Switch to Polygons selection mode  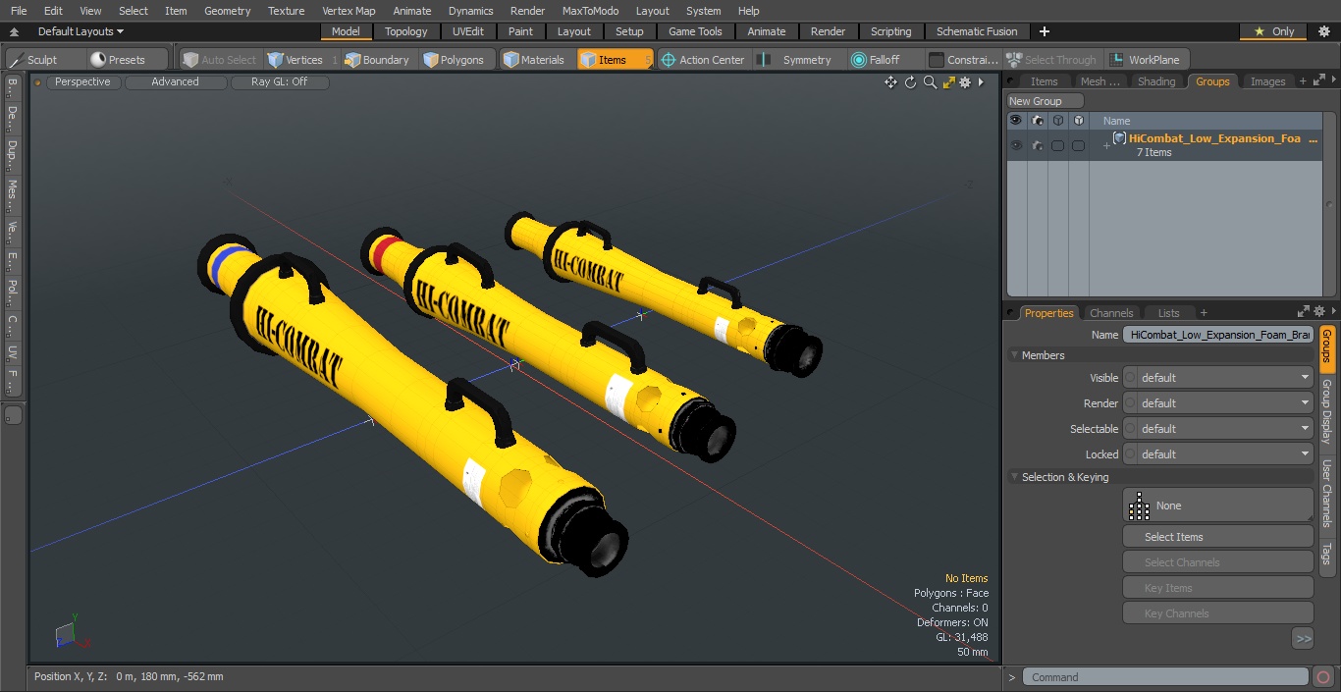click(x=454, y=60)
